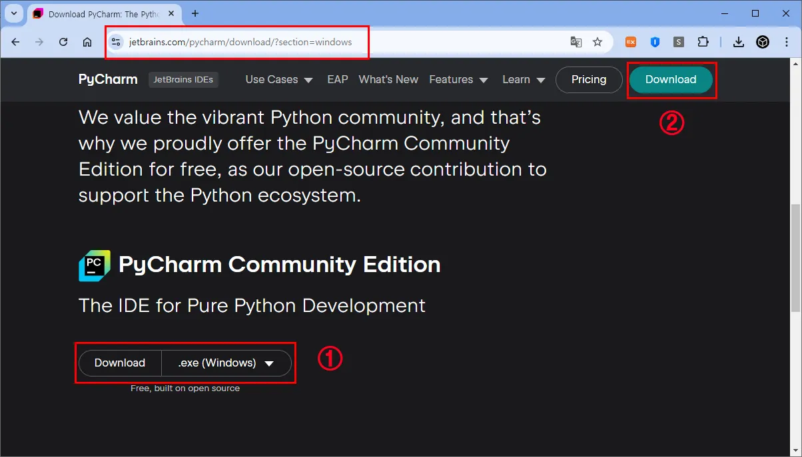Open the profile avatar icon
This screenshot has height=457, width=802.
tap(763, 42)
